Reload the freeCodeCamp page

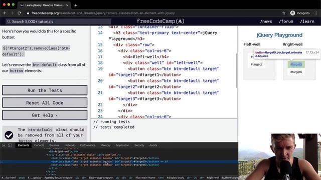[x=19, y=13]
